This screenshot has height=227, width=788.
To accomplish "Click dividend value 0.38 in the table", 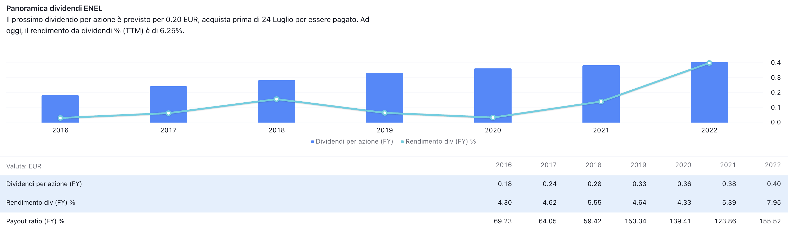I will [x=729, y=184].
